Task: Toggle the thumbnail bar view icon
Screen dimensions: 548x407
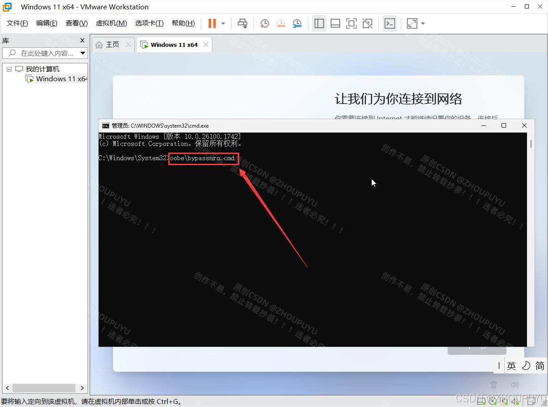Action: (336, 23)
